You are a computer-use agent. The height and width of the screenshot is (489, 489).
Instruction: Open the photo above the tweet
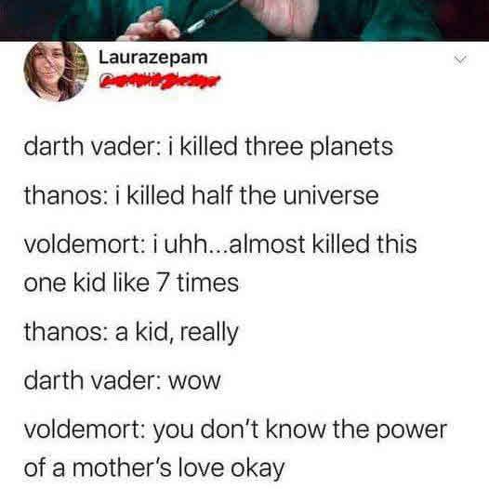244,20
